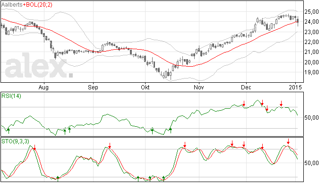Click the RSI(14) indicator label
The width and height of the screenshot is (326, 183).
tap(11, 96)
